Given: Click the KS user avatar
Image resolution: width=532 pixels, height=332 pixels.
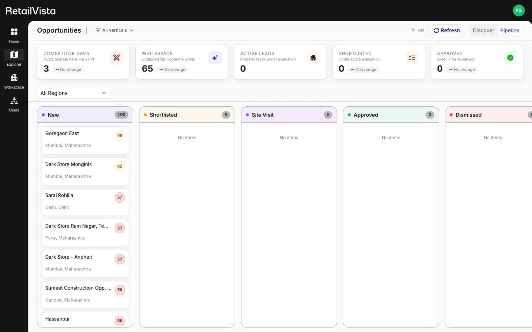Looking at the screenshot, I should (x=518, y=10).
